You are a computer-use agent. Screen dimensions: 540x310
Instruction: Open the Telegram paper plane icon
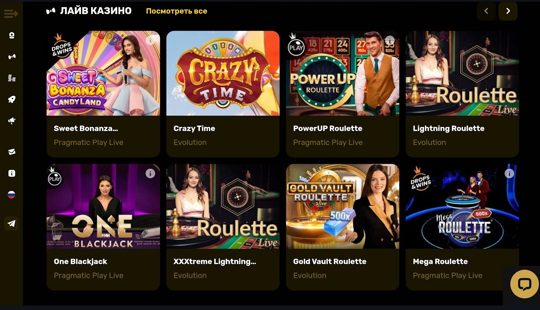point(11,223)
